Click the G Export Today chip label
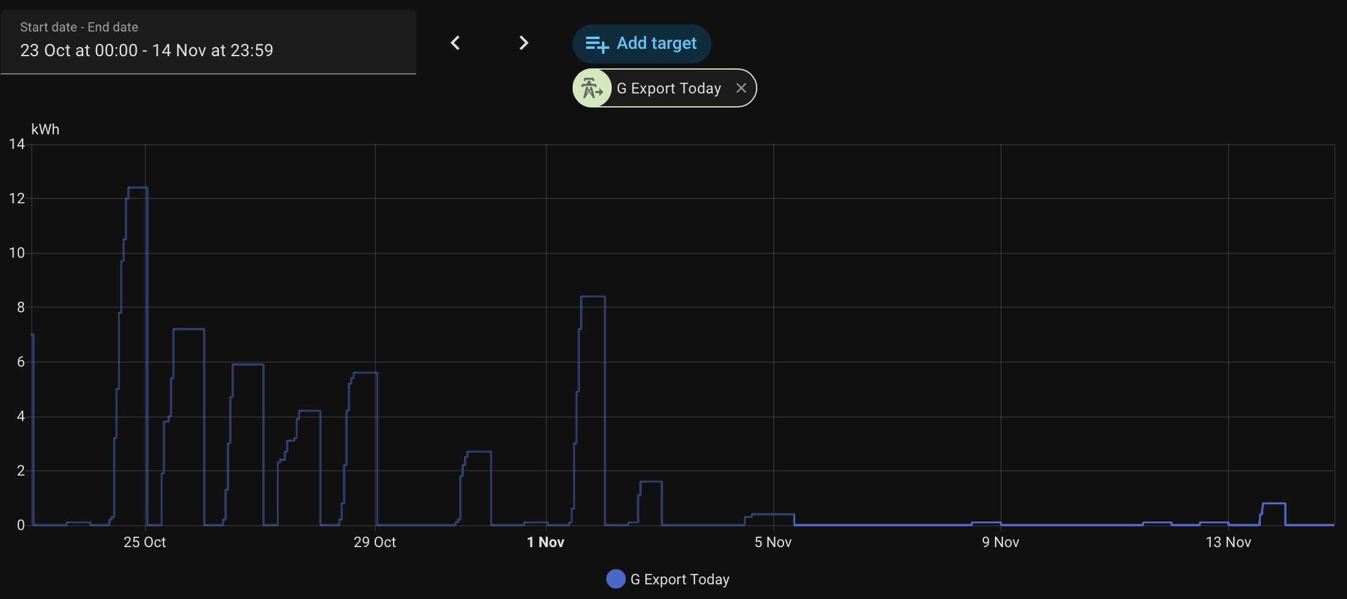 669,89
